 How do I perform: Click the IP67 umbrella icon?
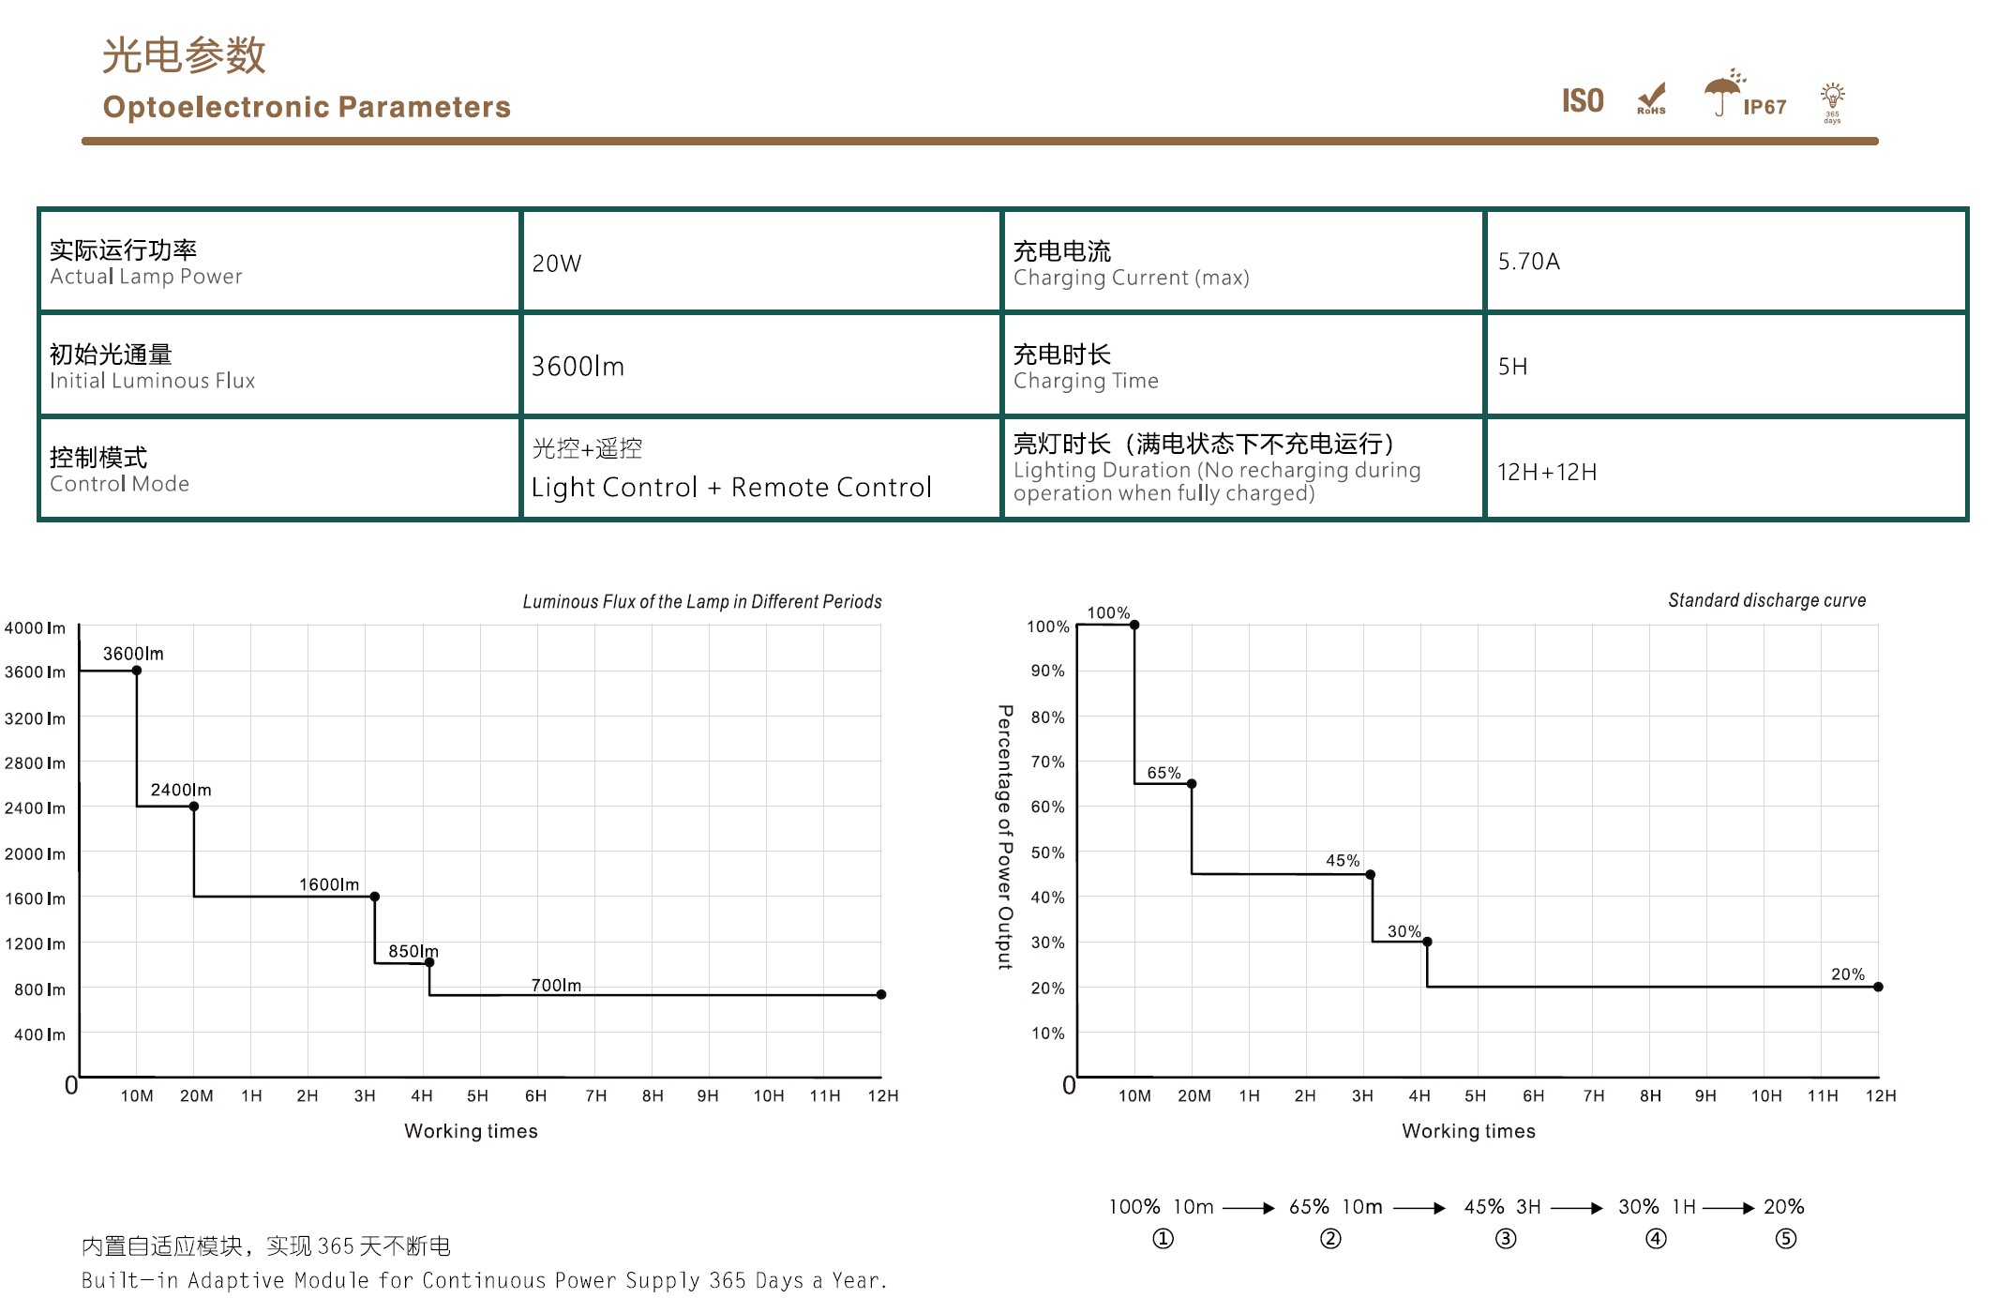tap(1745, 93)
